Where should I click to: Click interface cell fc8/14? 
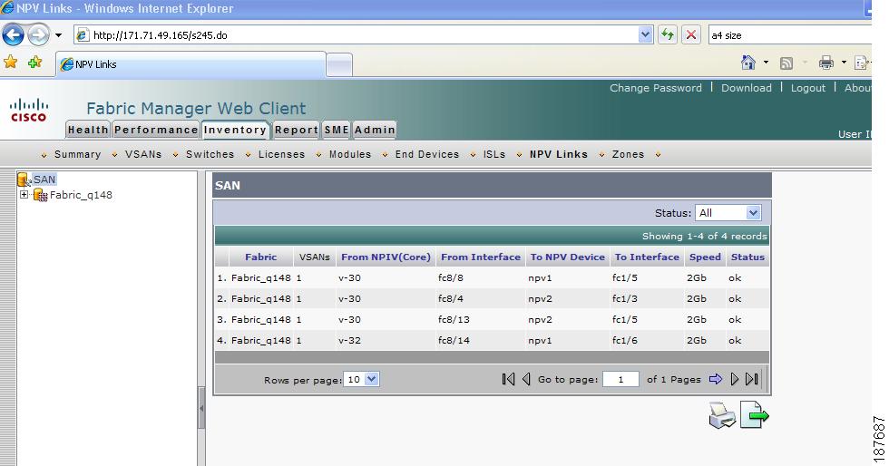454,341
